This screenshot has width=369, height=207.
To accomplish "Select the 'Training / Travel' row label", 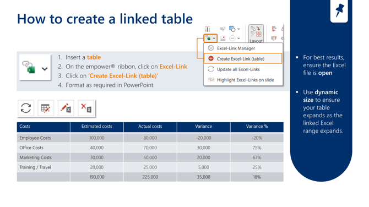I will coord(35,167).
